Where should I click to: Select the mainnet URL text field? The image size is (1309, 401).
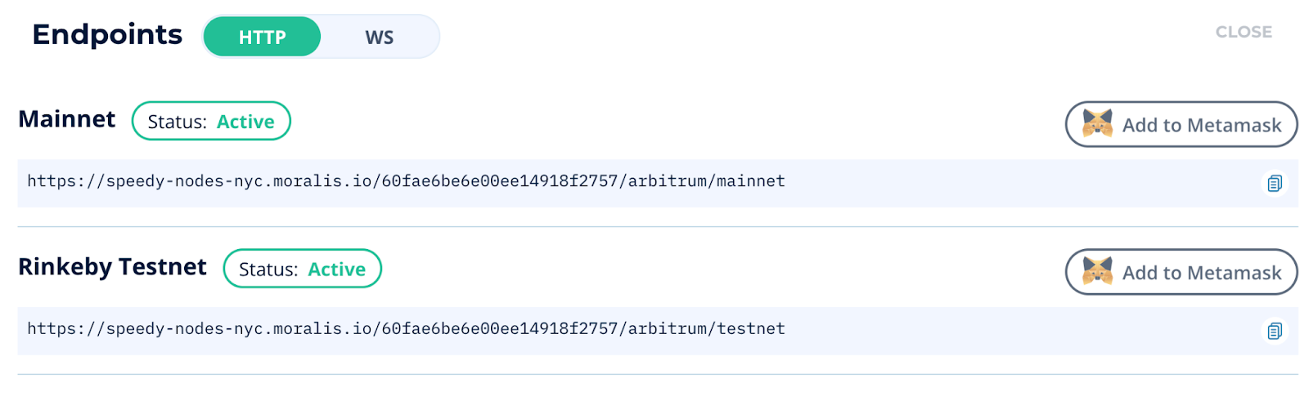[658, 183]
